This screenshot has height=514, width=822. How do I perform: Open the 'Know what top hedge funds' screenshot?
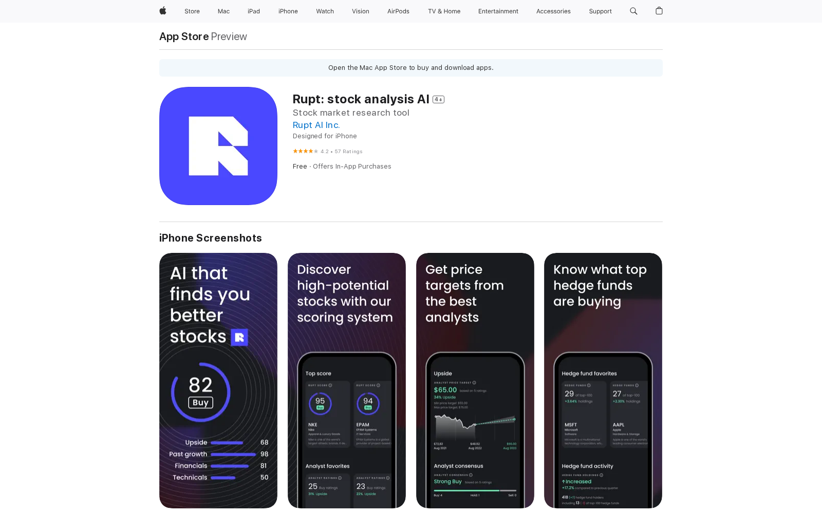(603, 380)
